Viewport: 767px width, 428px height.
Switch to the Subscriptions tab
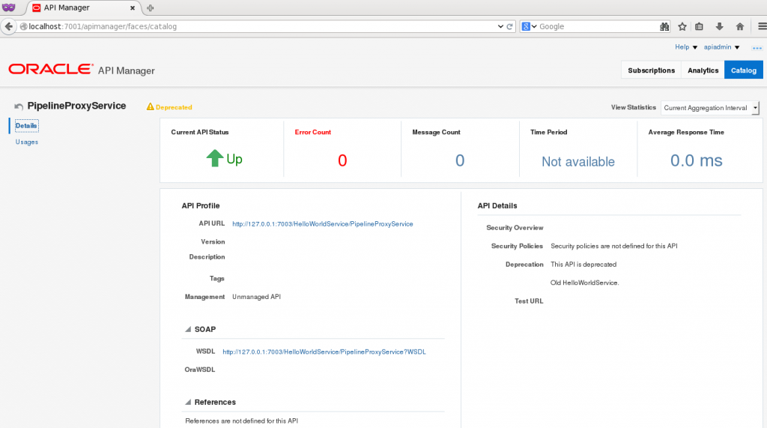(x=651, y=70)
